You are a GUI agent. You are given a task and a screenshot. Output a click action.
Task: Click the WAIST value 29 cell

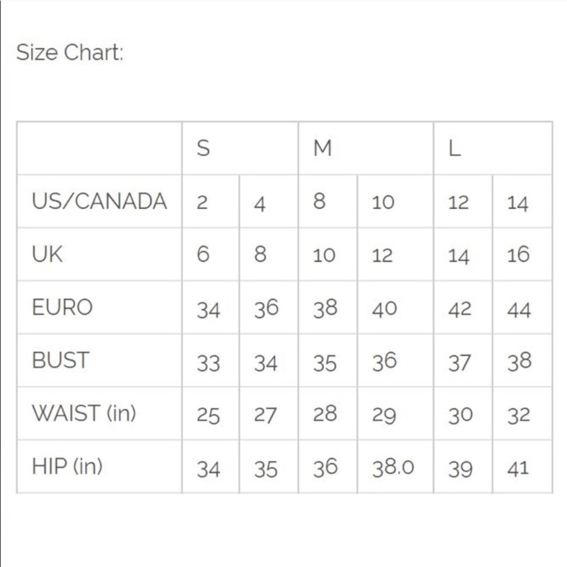384,415
